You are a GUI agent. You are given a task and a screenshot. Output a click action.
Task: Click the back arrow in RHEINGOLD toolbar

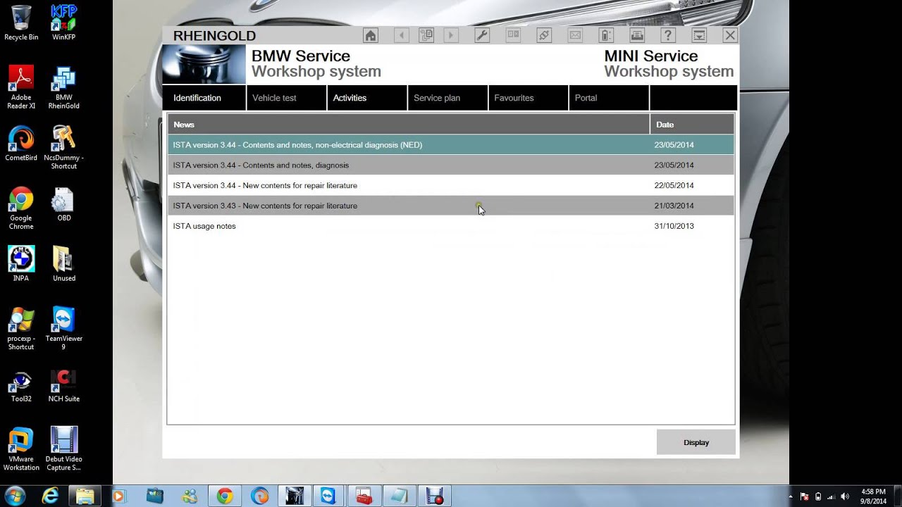[402, 35]
